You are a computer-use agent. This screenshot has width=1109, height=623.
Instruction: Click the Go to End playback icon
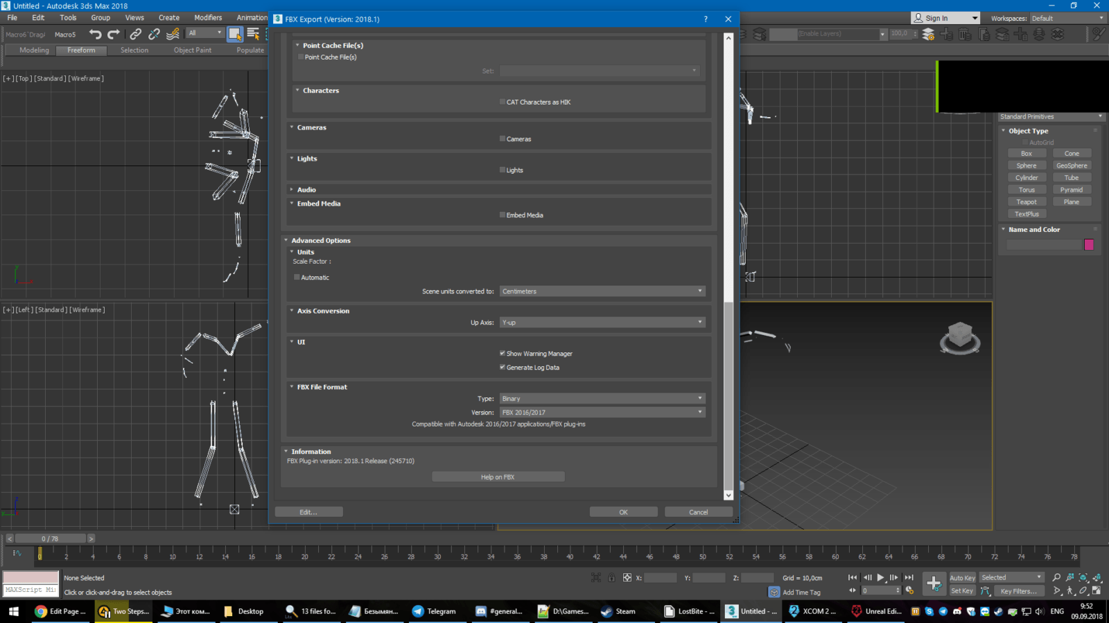pos(909,577)
